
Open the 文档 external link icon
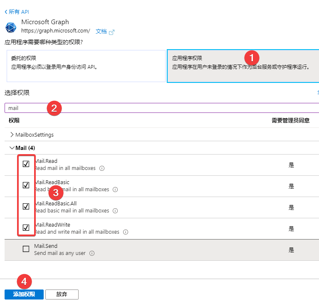point(111,32)
